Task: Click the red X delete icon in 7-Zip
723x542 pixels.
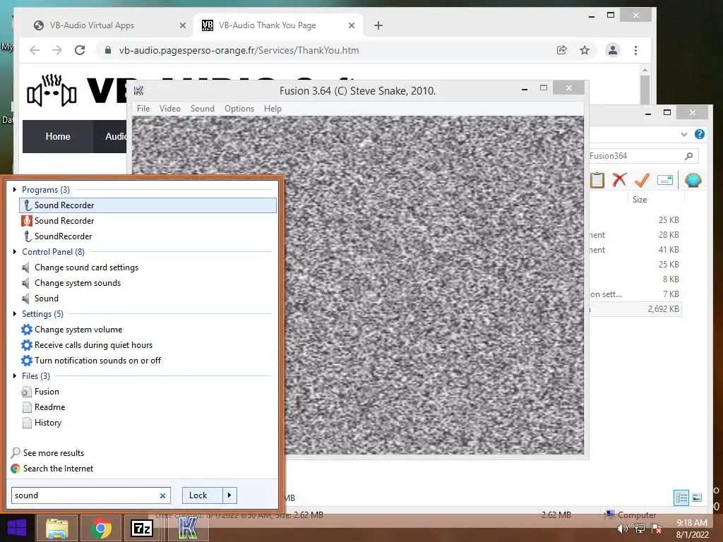Action: [619, 180]
